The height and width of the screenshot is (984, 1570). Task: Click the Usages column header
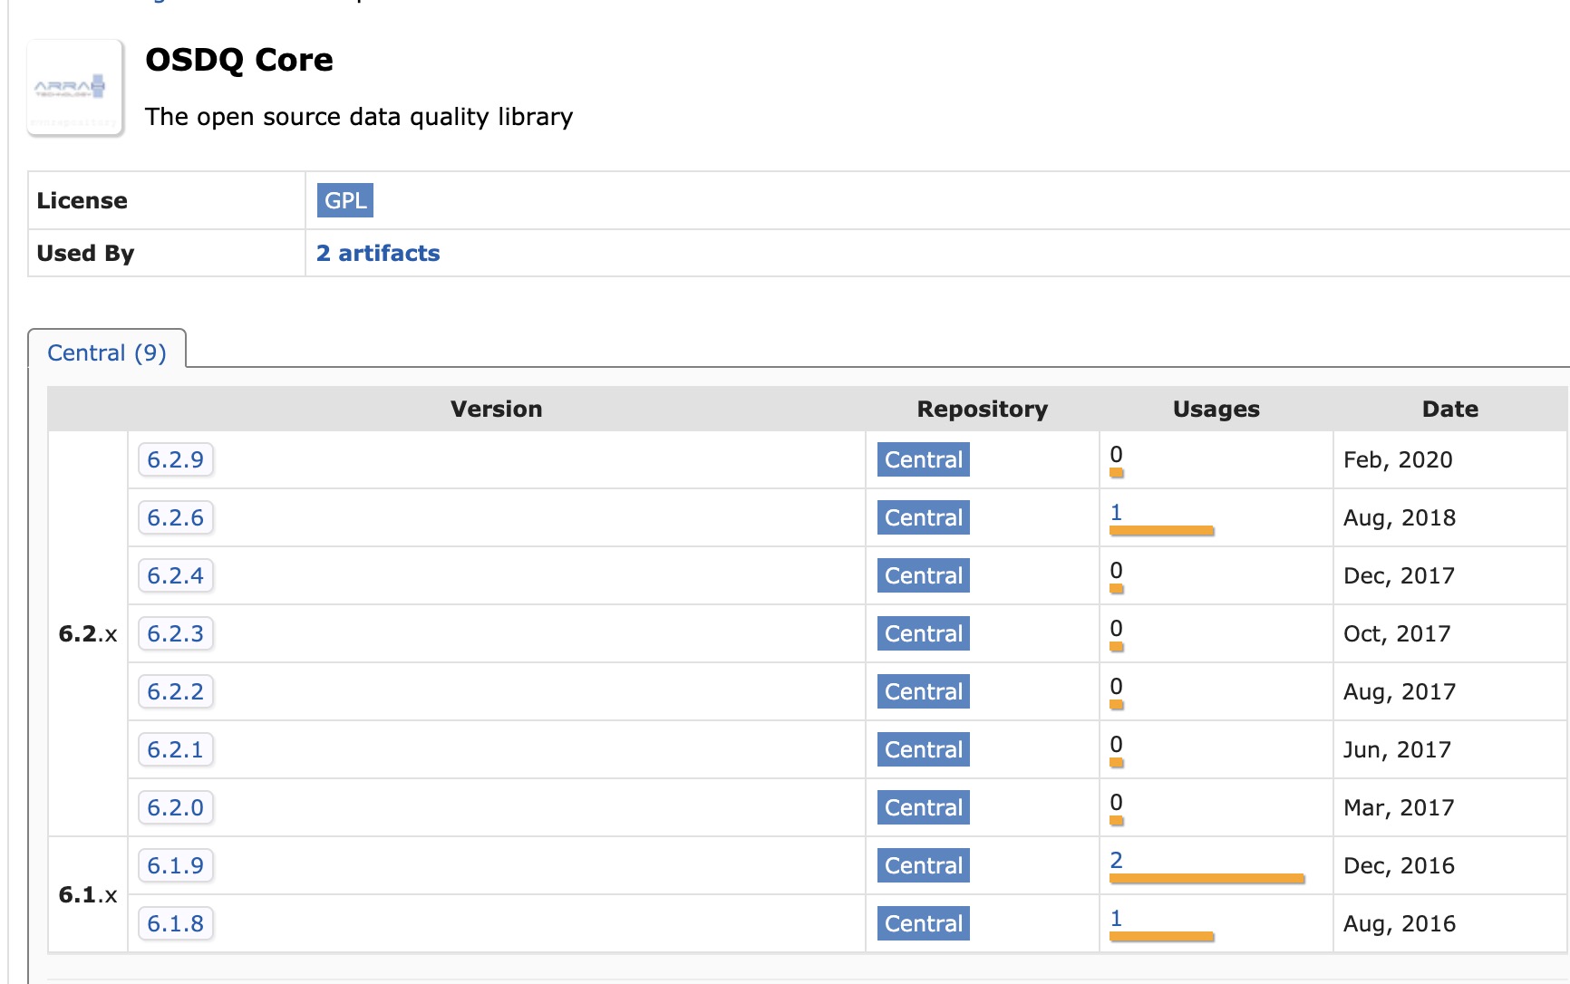point(1216,409)
